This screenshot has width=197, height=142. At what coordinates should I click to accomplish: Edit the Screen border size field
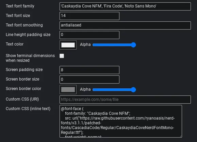coord(89,79)
